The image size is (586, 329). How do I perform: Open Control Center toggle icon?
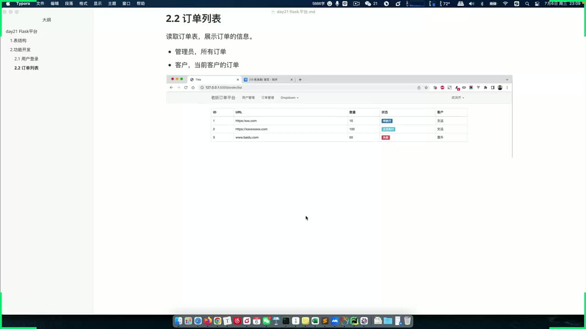537,4
